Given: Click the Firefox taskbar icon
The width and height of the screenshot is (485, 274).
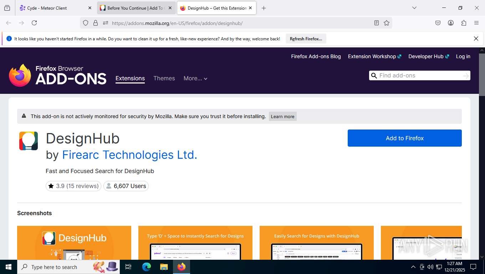Looking at the screenshot, I should pyautogui.click(x=182, y=267).
